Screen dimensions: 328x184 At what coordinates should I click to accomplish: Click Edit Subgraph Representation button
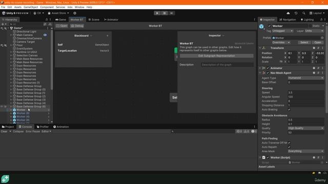(216, 56)
